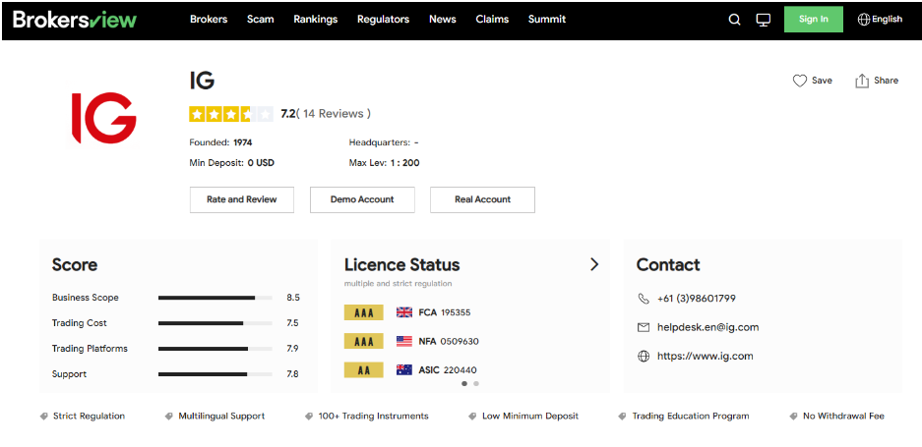Open the English language selector
Screen dimensions: 922x447
point(880,20)
